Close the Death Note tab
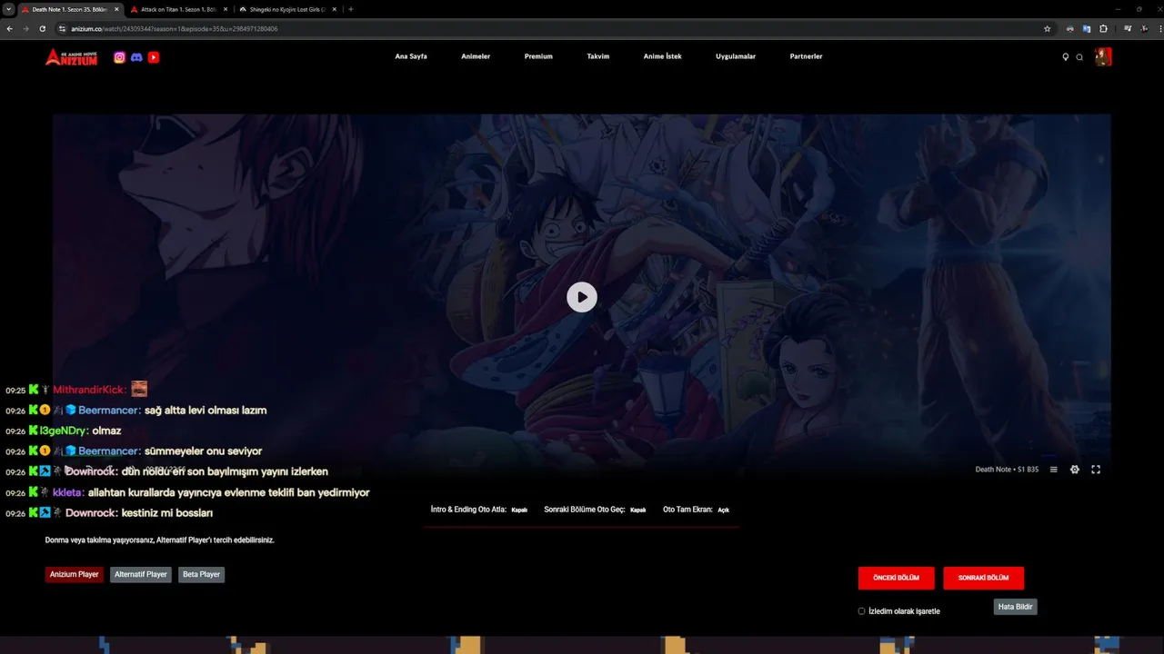Screen dimensions: 1164x654 click(116, 9)
